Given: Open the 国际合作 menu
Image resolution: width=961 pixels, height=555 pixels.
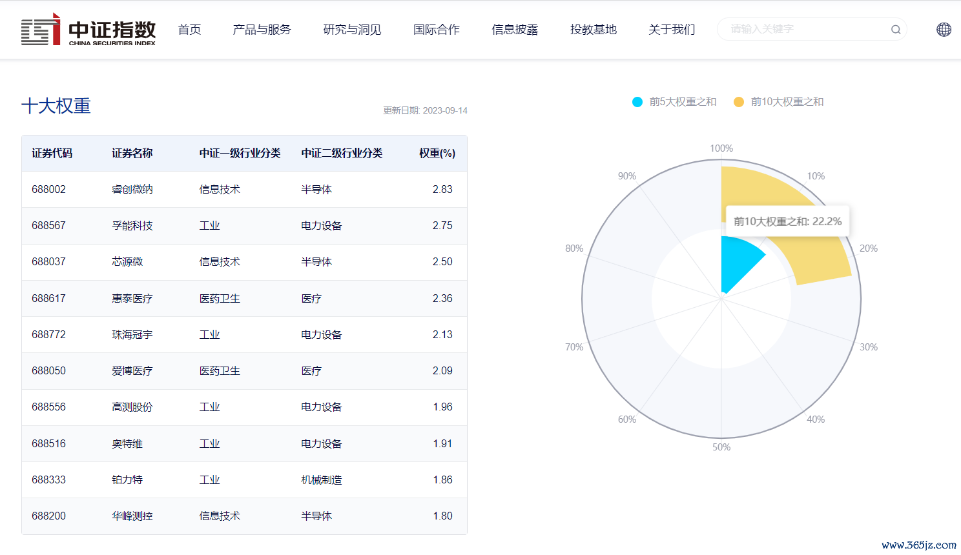Looking at the screenshot, I should pyautogui.click(x=437, y=30).
